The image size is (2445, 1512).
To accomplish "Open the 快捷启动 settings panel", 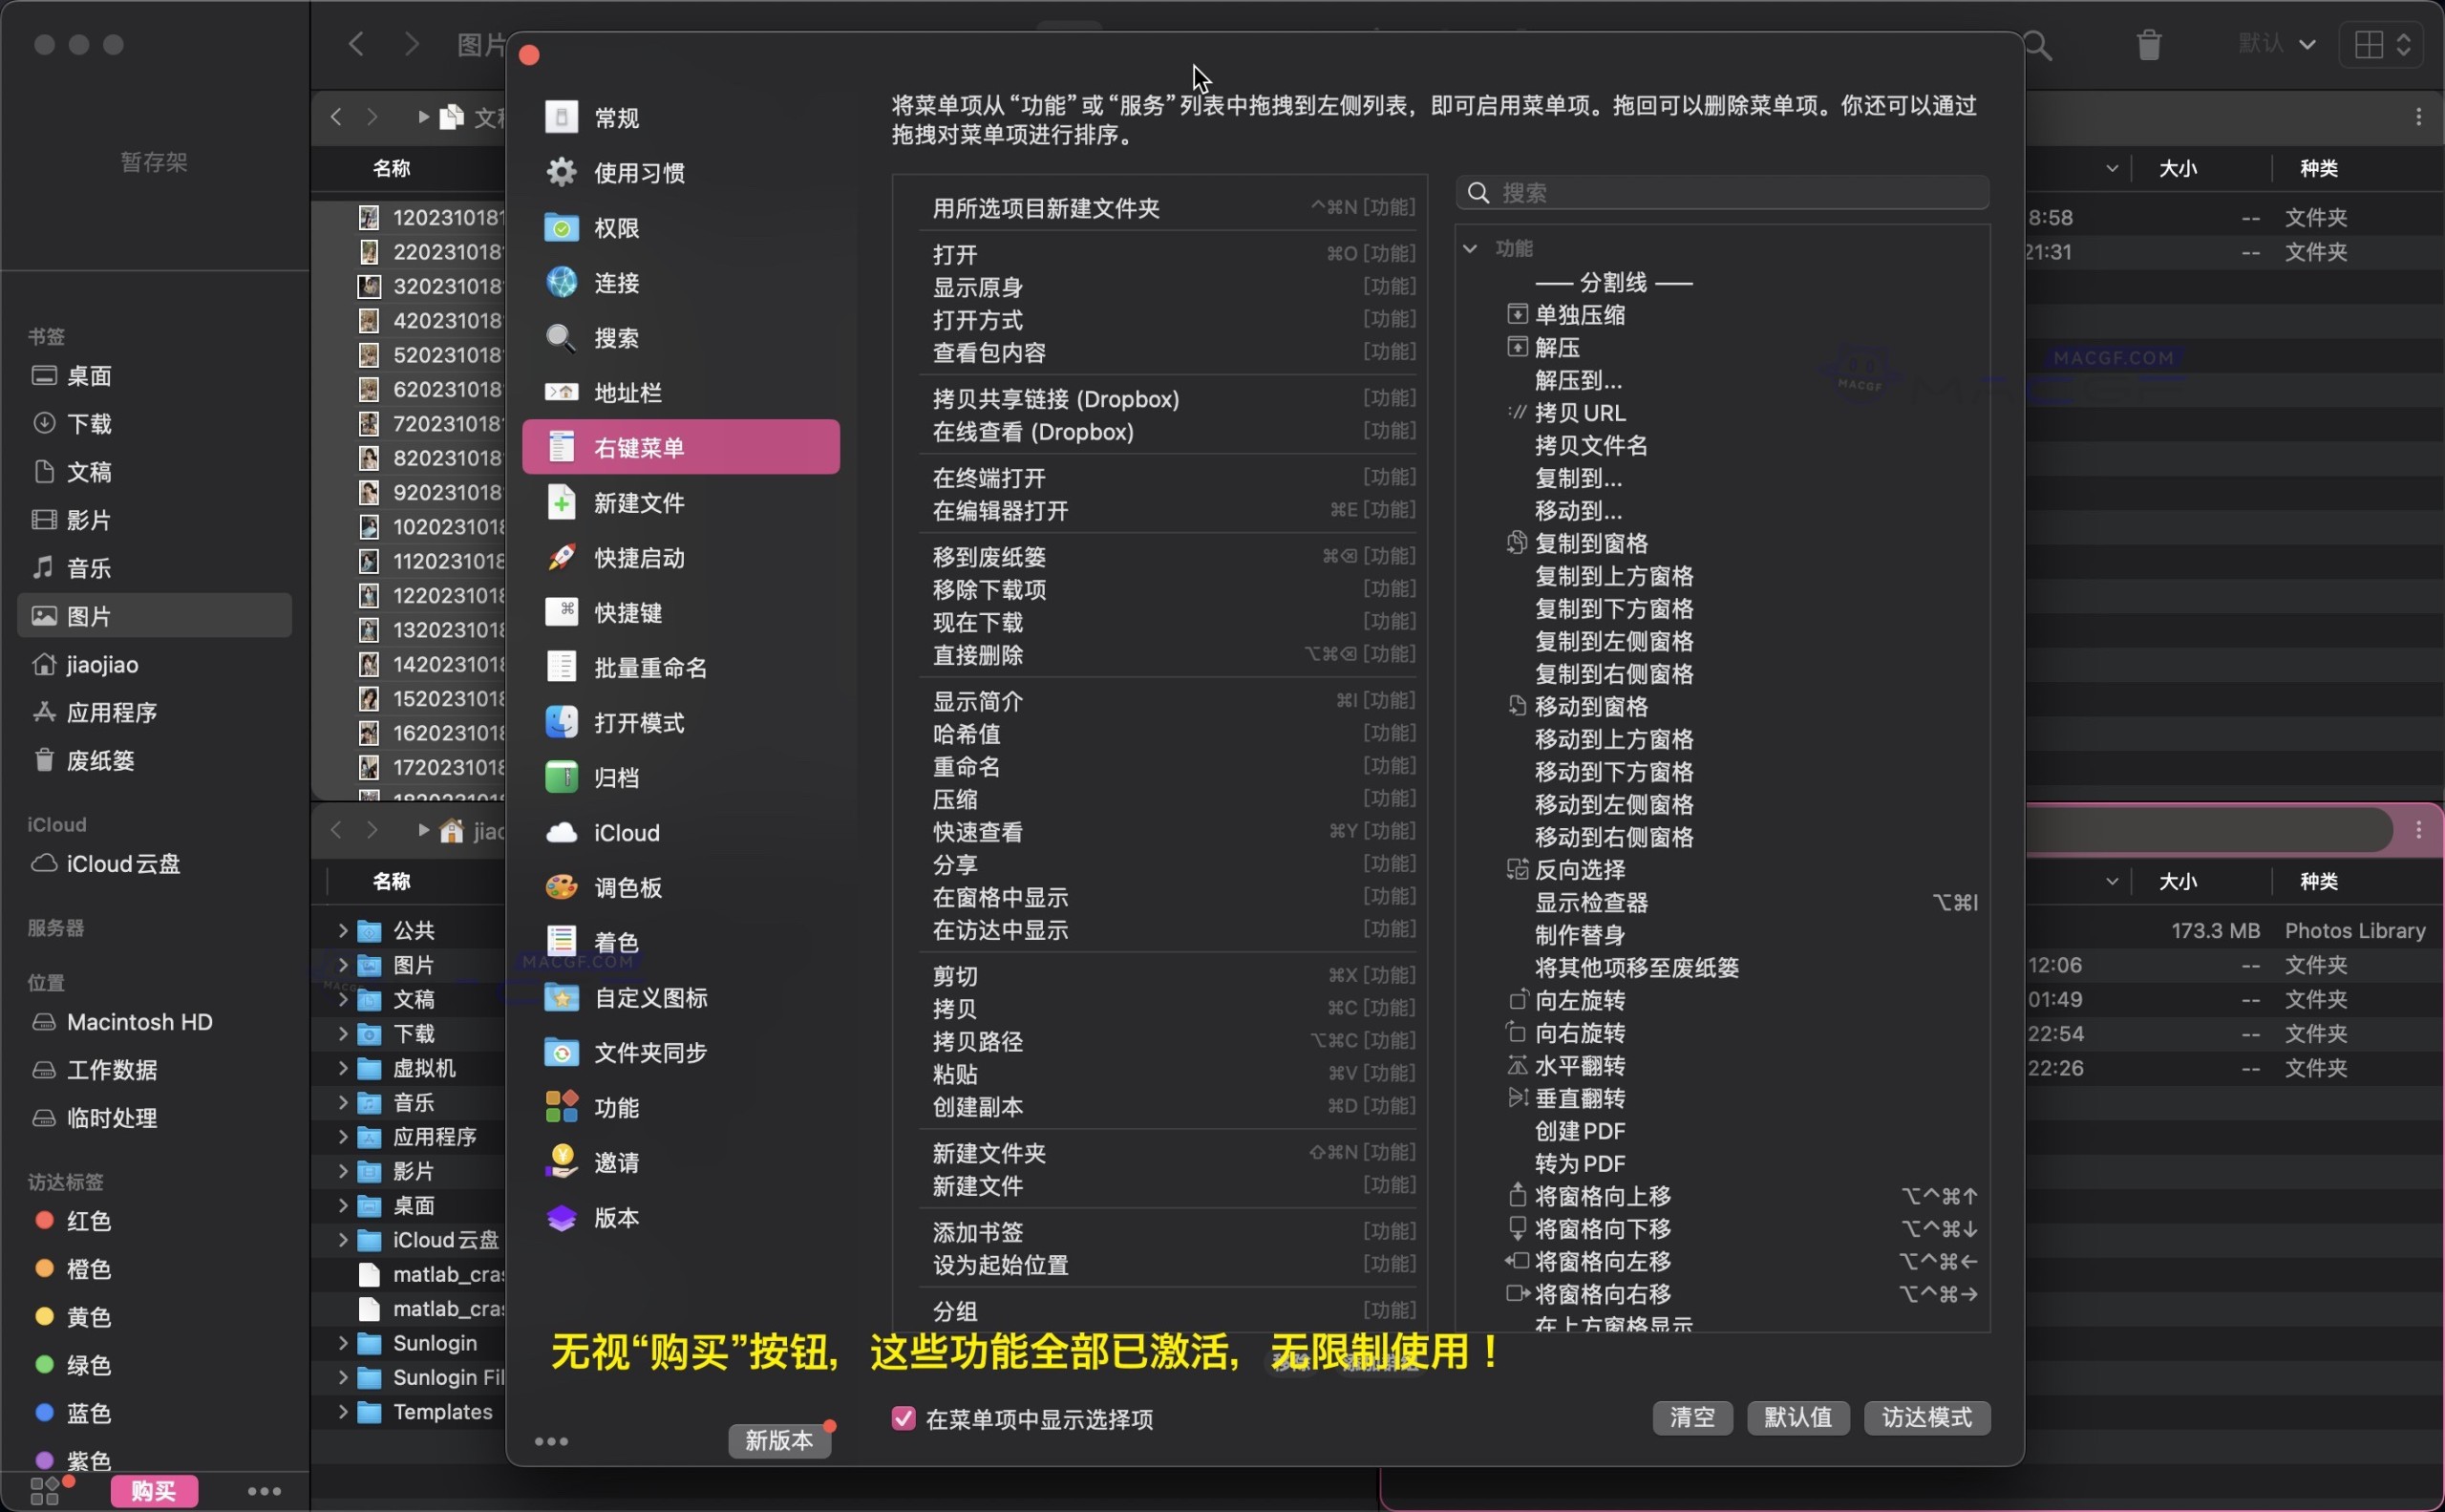I will 641,559.
